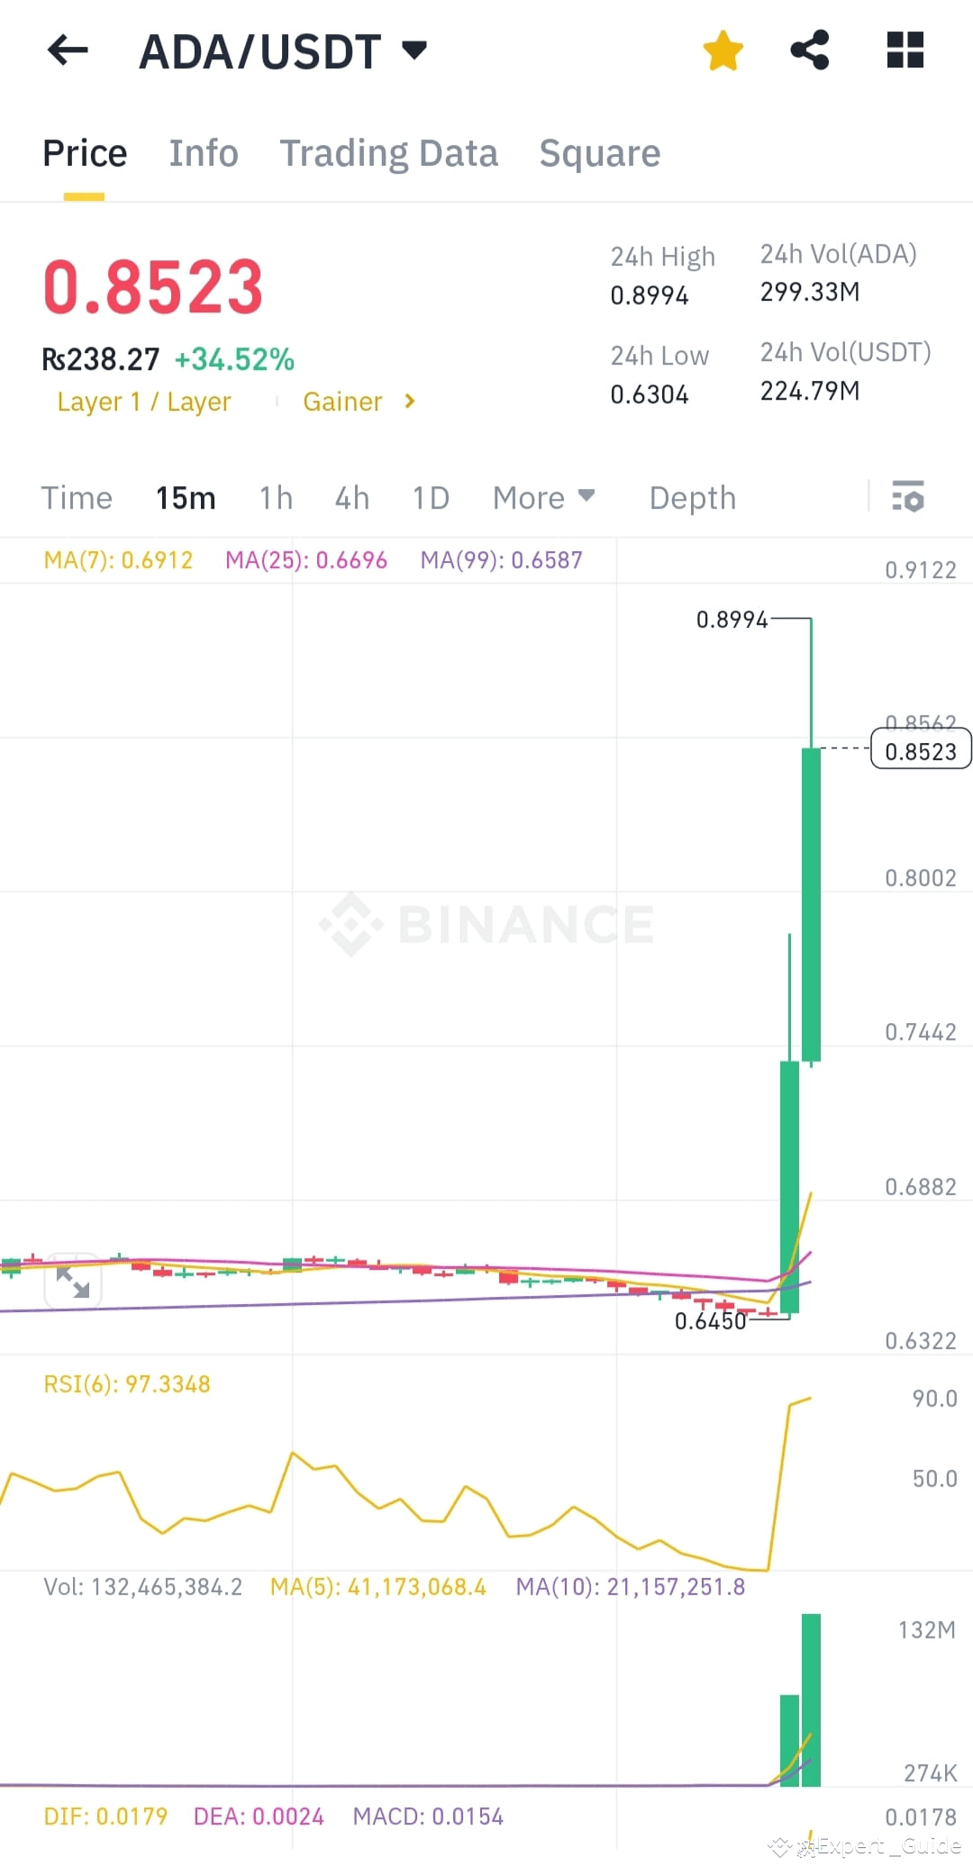
Task: Tap the current price label 0.8523 on chart
Action: pos(920,750)
